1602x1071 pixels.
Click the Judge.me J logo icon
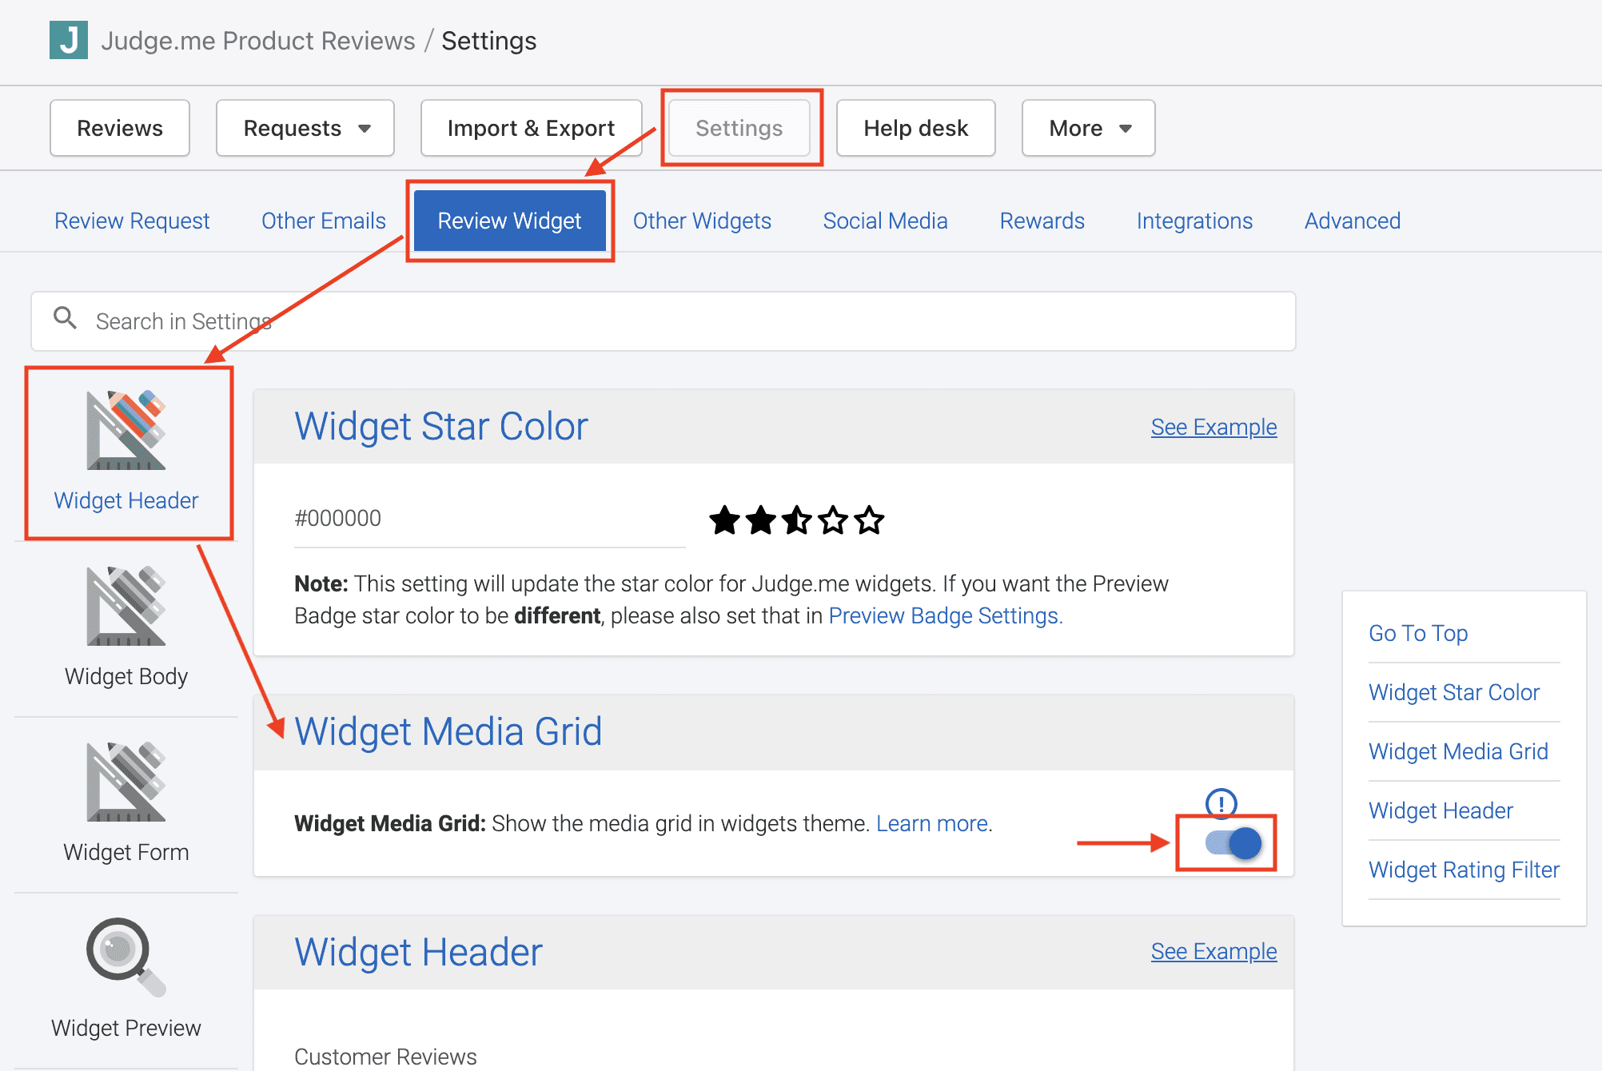pos(69,40)
